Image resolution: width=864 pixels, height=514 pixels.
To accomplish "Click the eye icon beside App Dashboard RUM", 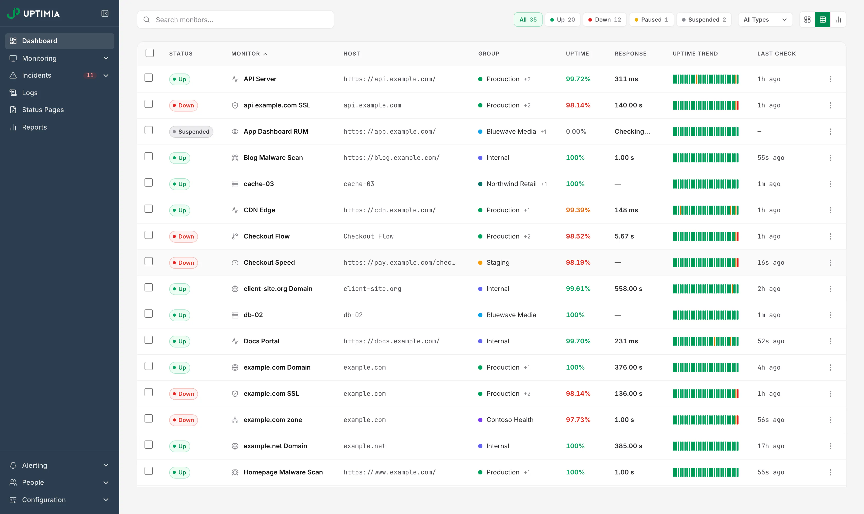I will pyautogui.click(x=235, y=132).
